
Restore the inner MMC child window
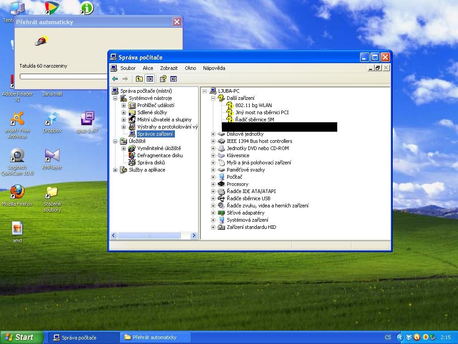[377, 68]
